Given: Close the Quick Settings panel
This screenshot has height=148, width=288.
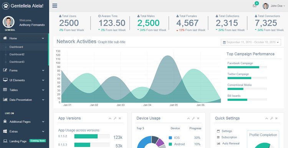Looking at the screenshot, I should pos(276,119).
